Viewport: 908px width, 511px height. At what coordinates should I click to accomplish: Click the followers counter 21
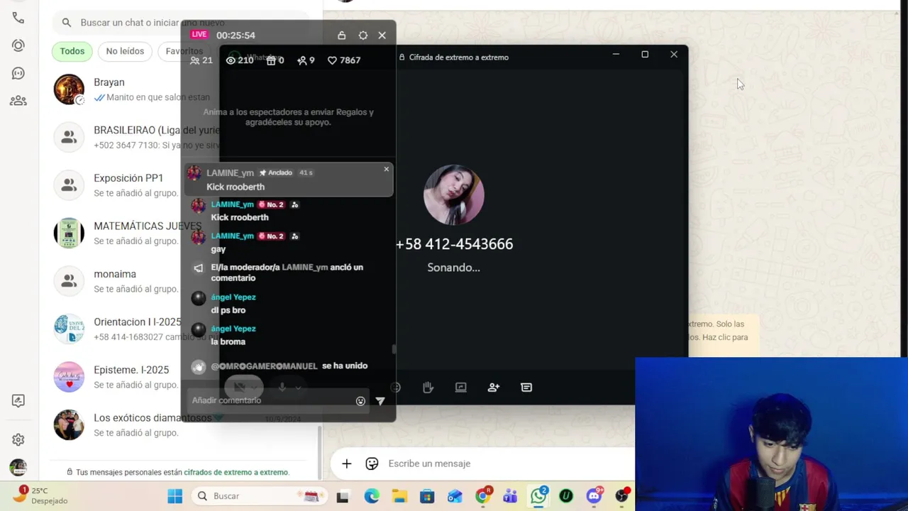pos(201,60)
